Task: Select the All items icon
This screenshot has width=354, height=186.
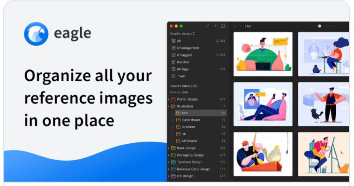Action: click(x=173, y=41)
